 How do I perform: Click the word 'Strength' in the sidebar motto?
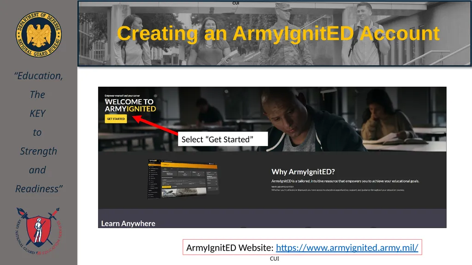pos(39,151)
